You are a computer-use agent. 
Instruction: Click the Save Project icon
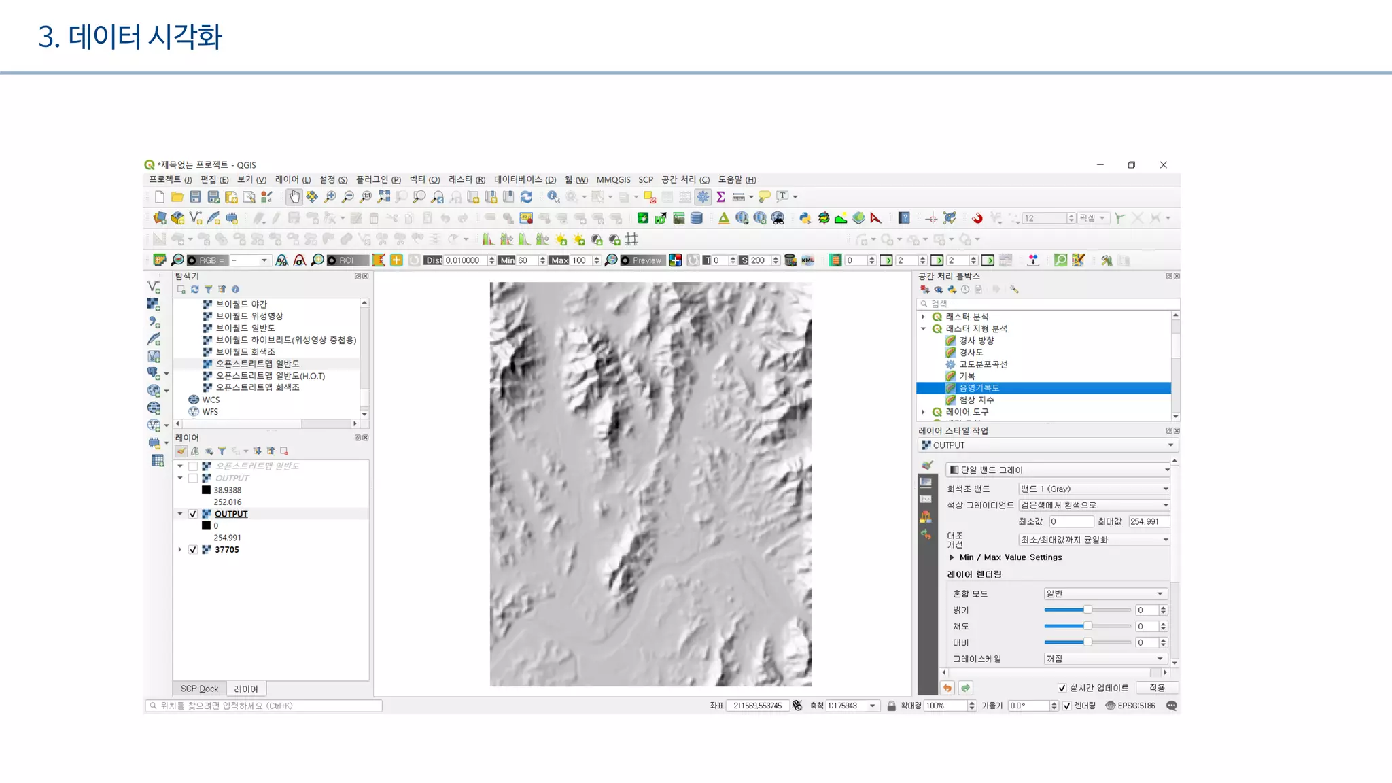coord(195,197)
